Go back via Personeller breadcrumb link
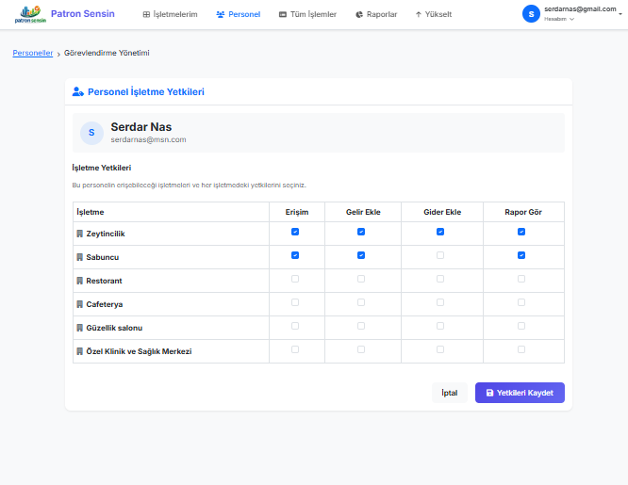The image size is (628, 485). pos(32,53)
